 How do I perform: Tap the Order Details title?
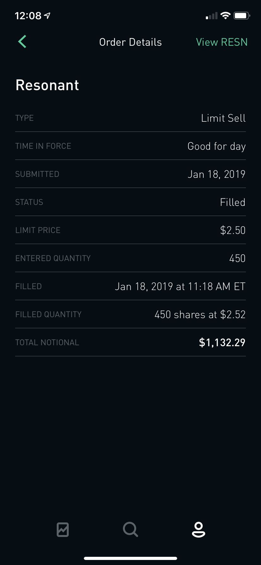(x=130, y=42)
